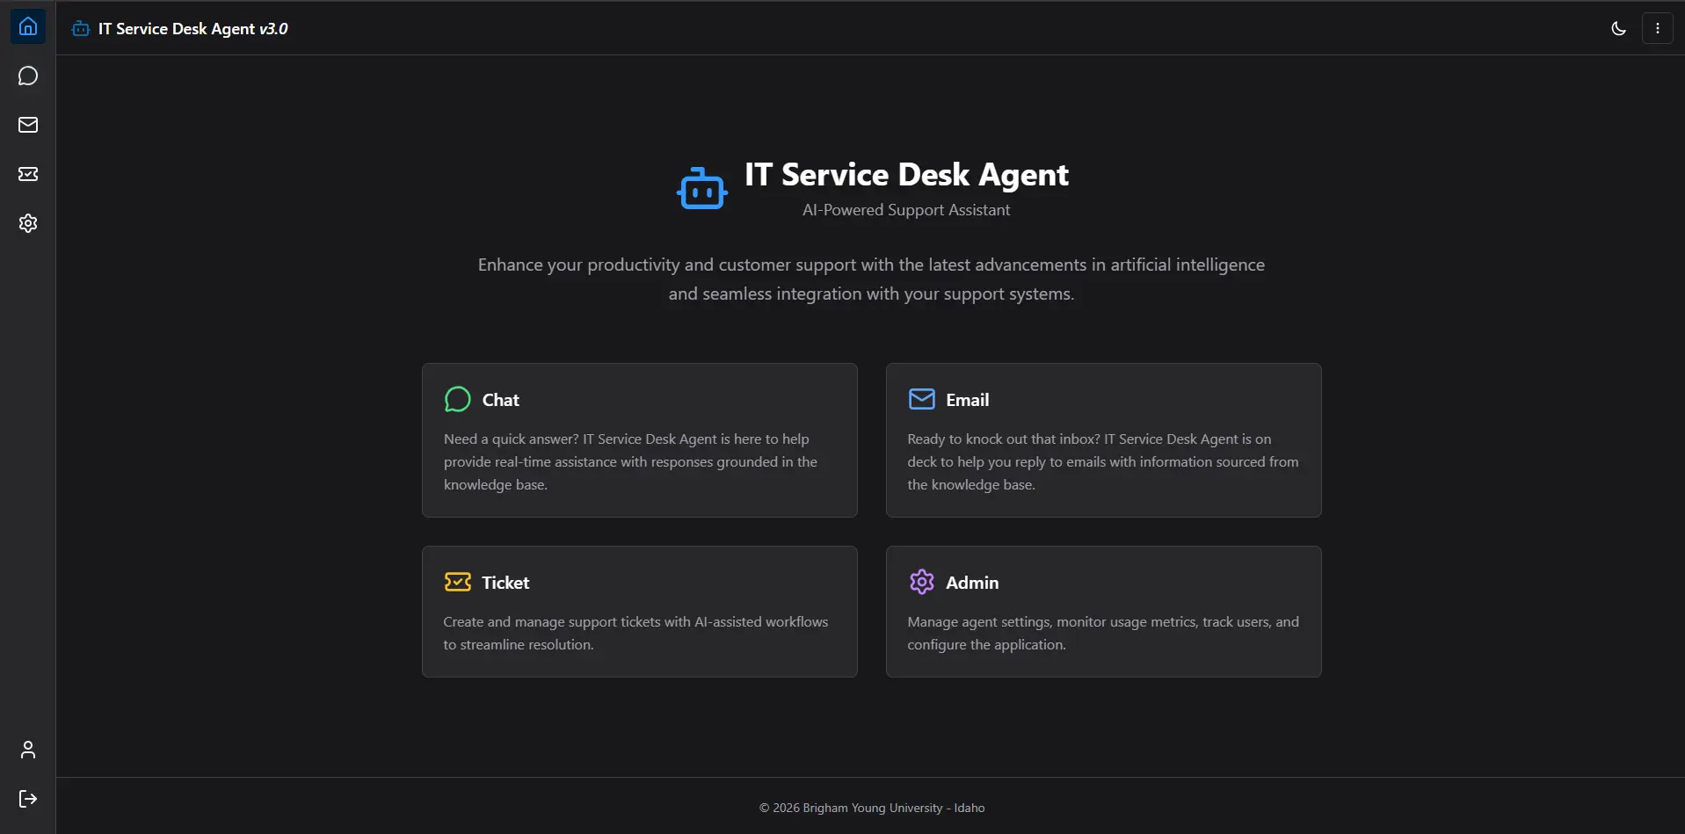Click the yellow ticket icon on the Ticket card

point(457,582)
